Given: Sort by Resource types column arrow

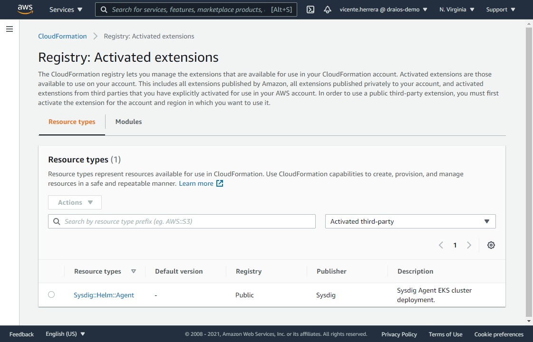Looking at the screenshot, I should pos(134,271).
